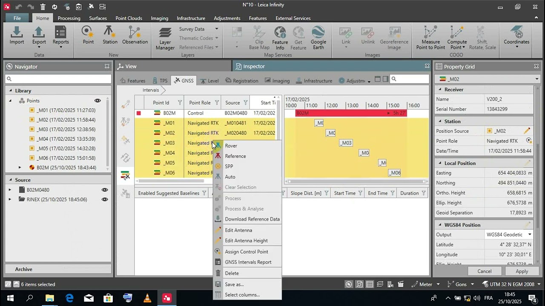Click the clapperboard icon in status bar

click(401, 284)
